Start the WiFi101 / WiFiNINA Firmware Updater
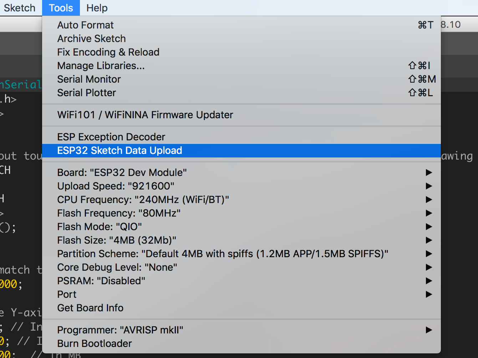Screen dimensions: 478x358 point(145,115)
